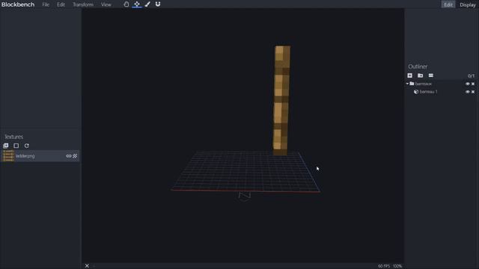479x269 pixels.
Task: Collapse the barreaux group
Action: tap(407, 84)
